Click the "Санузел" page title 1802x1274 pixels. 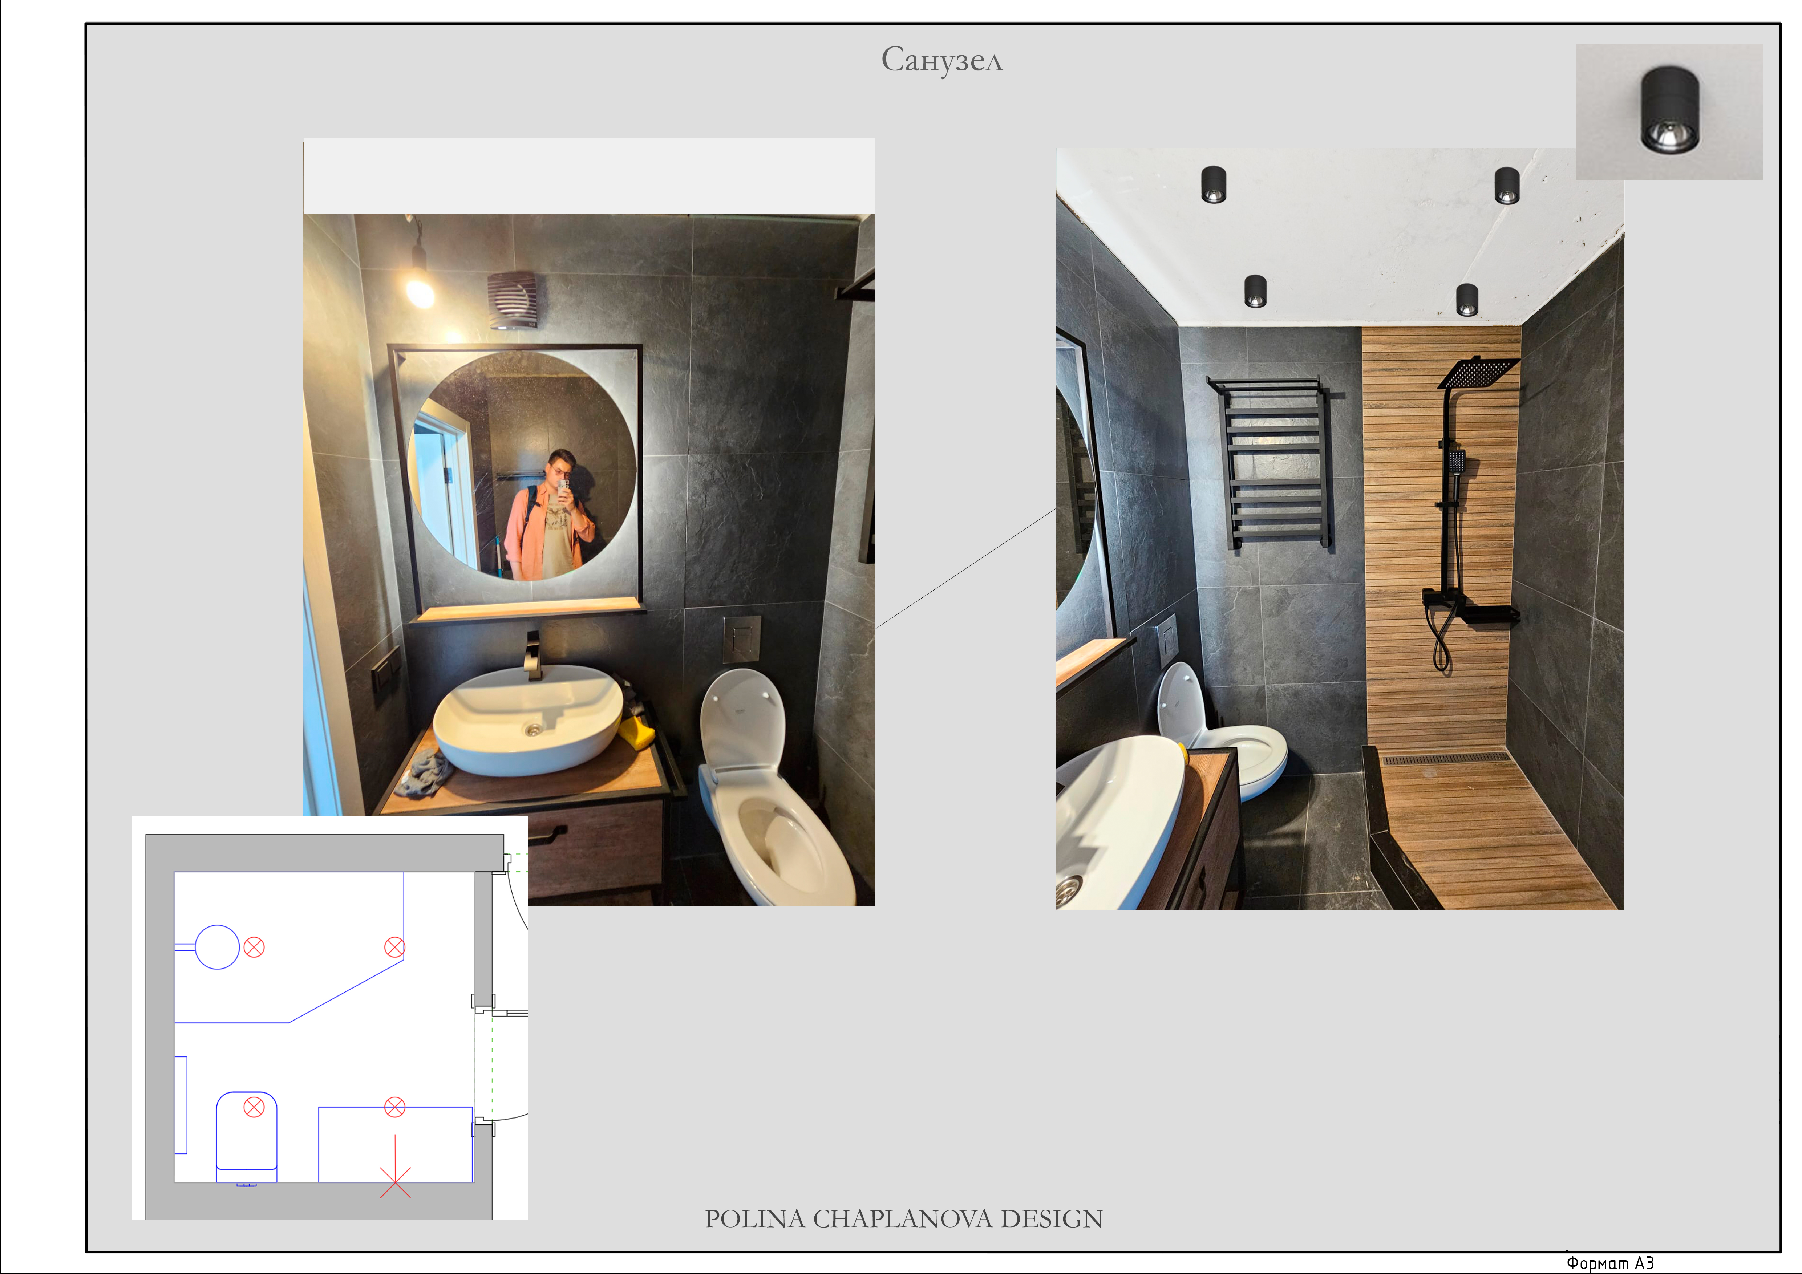pyautogui.click(x=942, y=60)
